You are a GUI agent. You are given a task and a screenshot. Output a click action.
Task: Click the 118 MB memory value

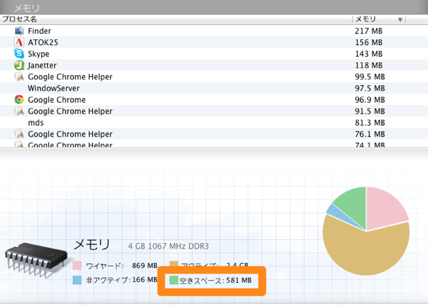369,65
